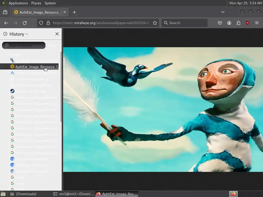
Task: Collapse the Today history folder
Action: [x=3, y=54]
